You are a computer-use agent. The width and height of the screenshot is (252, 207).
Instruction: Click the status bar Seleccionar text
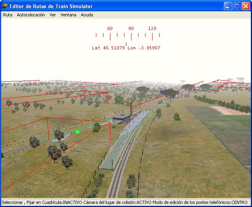point(12,203)
